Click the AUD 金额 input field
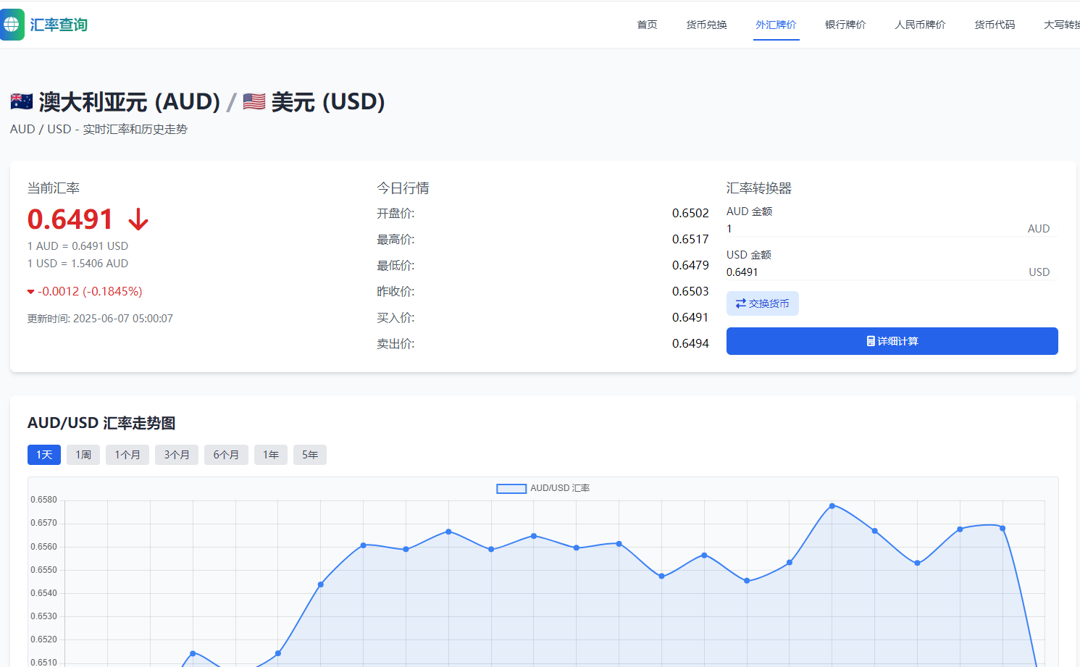1080x667 pixels. coord(892,229)
